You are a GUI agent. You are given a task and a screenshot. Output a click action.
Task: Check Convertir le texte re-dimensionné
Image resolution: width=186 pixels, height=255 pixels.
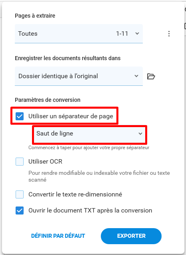coord(20,194)
